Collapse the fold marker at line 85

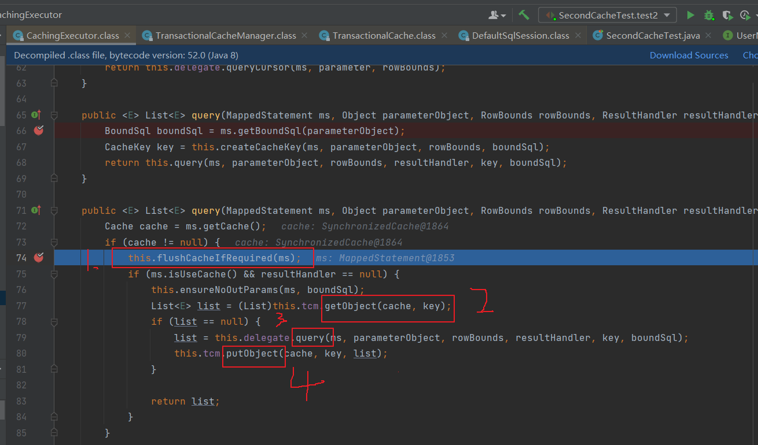54,433
